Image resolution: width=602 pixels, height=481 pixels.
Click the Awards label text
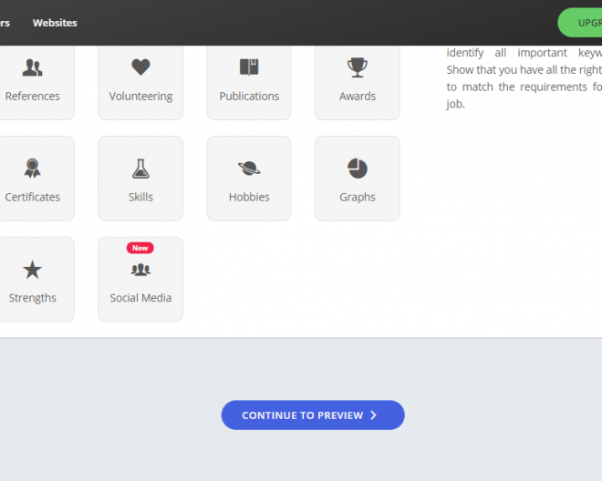pos(358,96)
